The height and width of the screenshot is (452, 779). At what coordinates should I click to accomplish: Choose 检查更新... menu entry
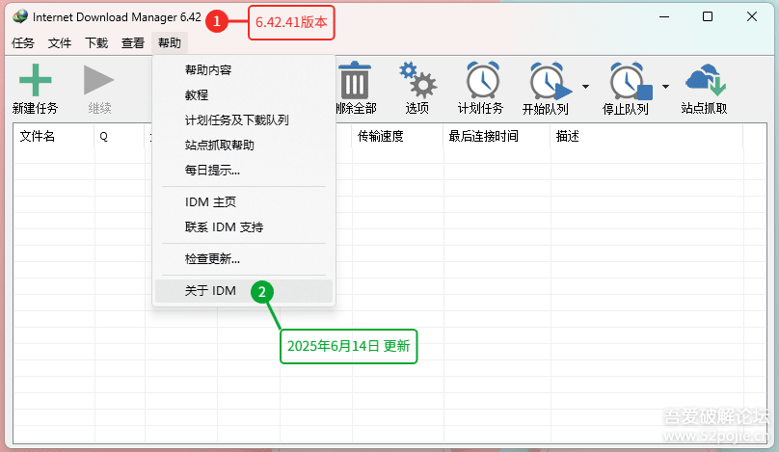[x=243, y=259]
